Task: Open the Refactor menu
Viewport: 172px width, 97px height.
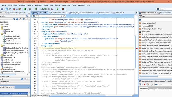Action: pyautogui.click(x=22, y=5)
